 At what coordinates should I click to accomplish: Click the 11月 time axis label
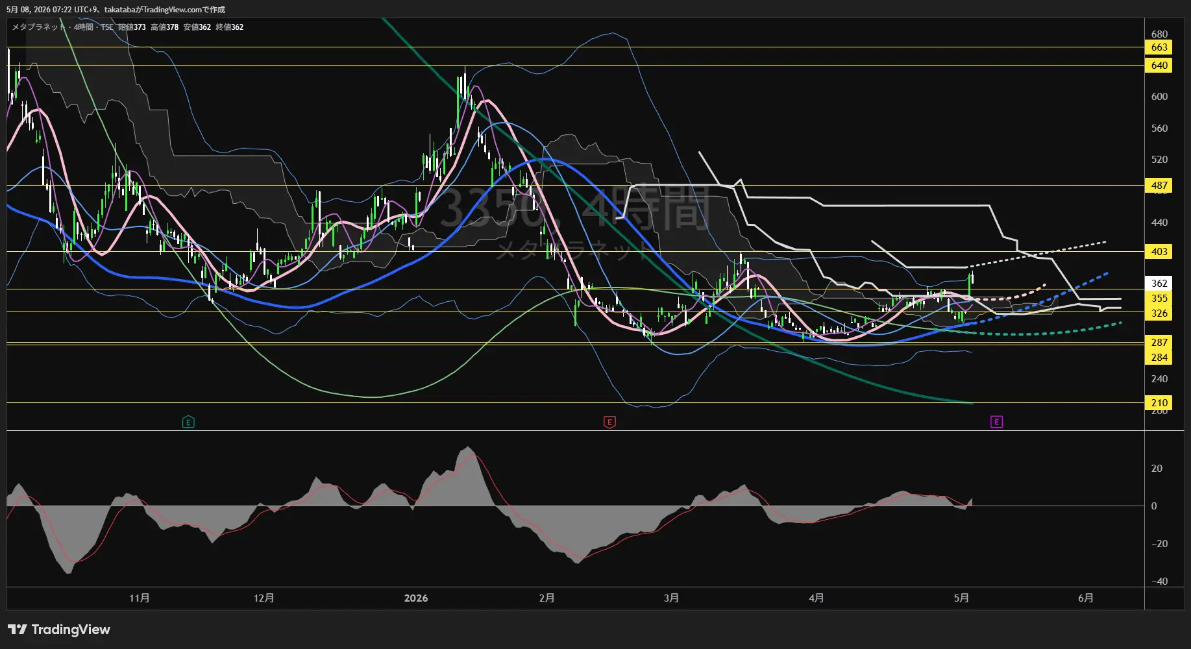(x=140, y=598)
